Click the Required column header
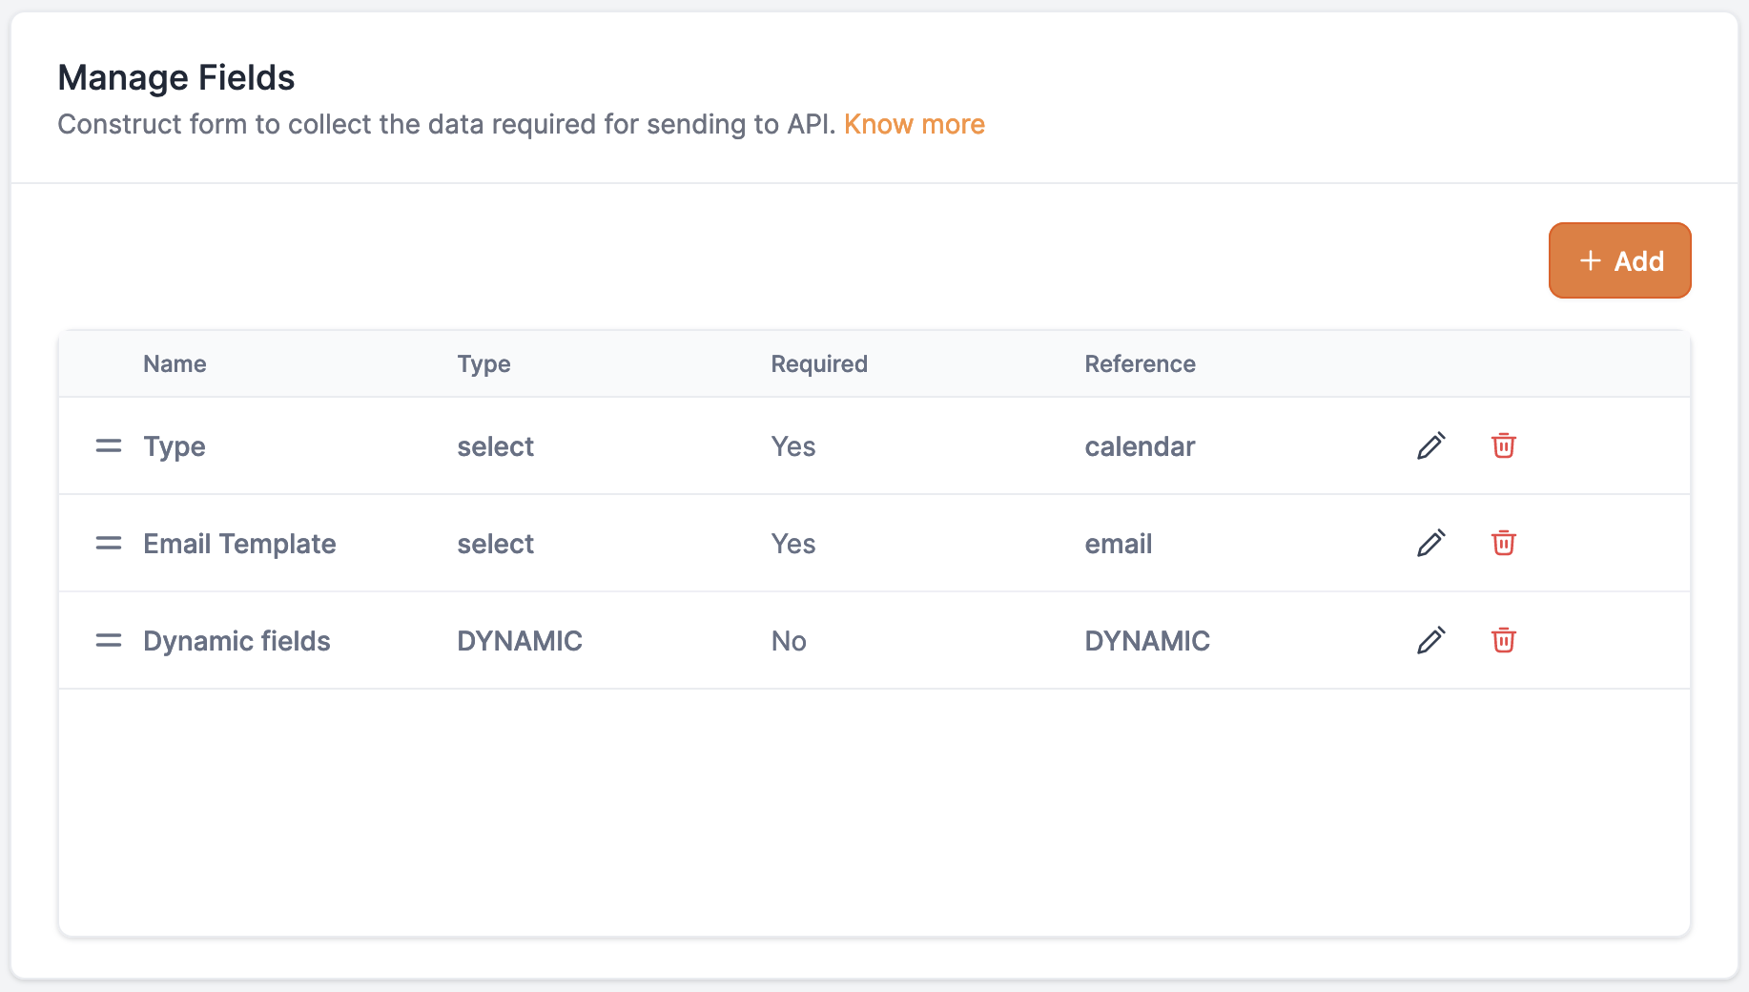The image size is (1749, 992). pos(818,363)
